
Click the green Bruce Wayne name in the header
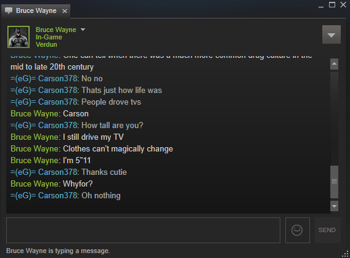(56, 30)
